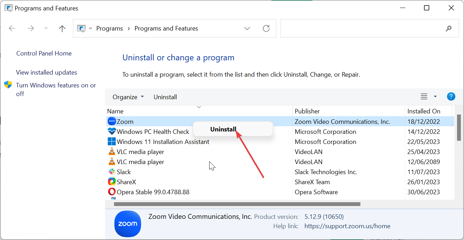Viewport: 464px width, 240px height.
Task: Select the Slack program icon
Action: tap(112, 172)
